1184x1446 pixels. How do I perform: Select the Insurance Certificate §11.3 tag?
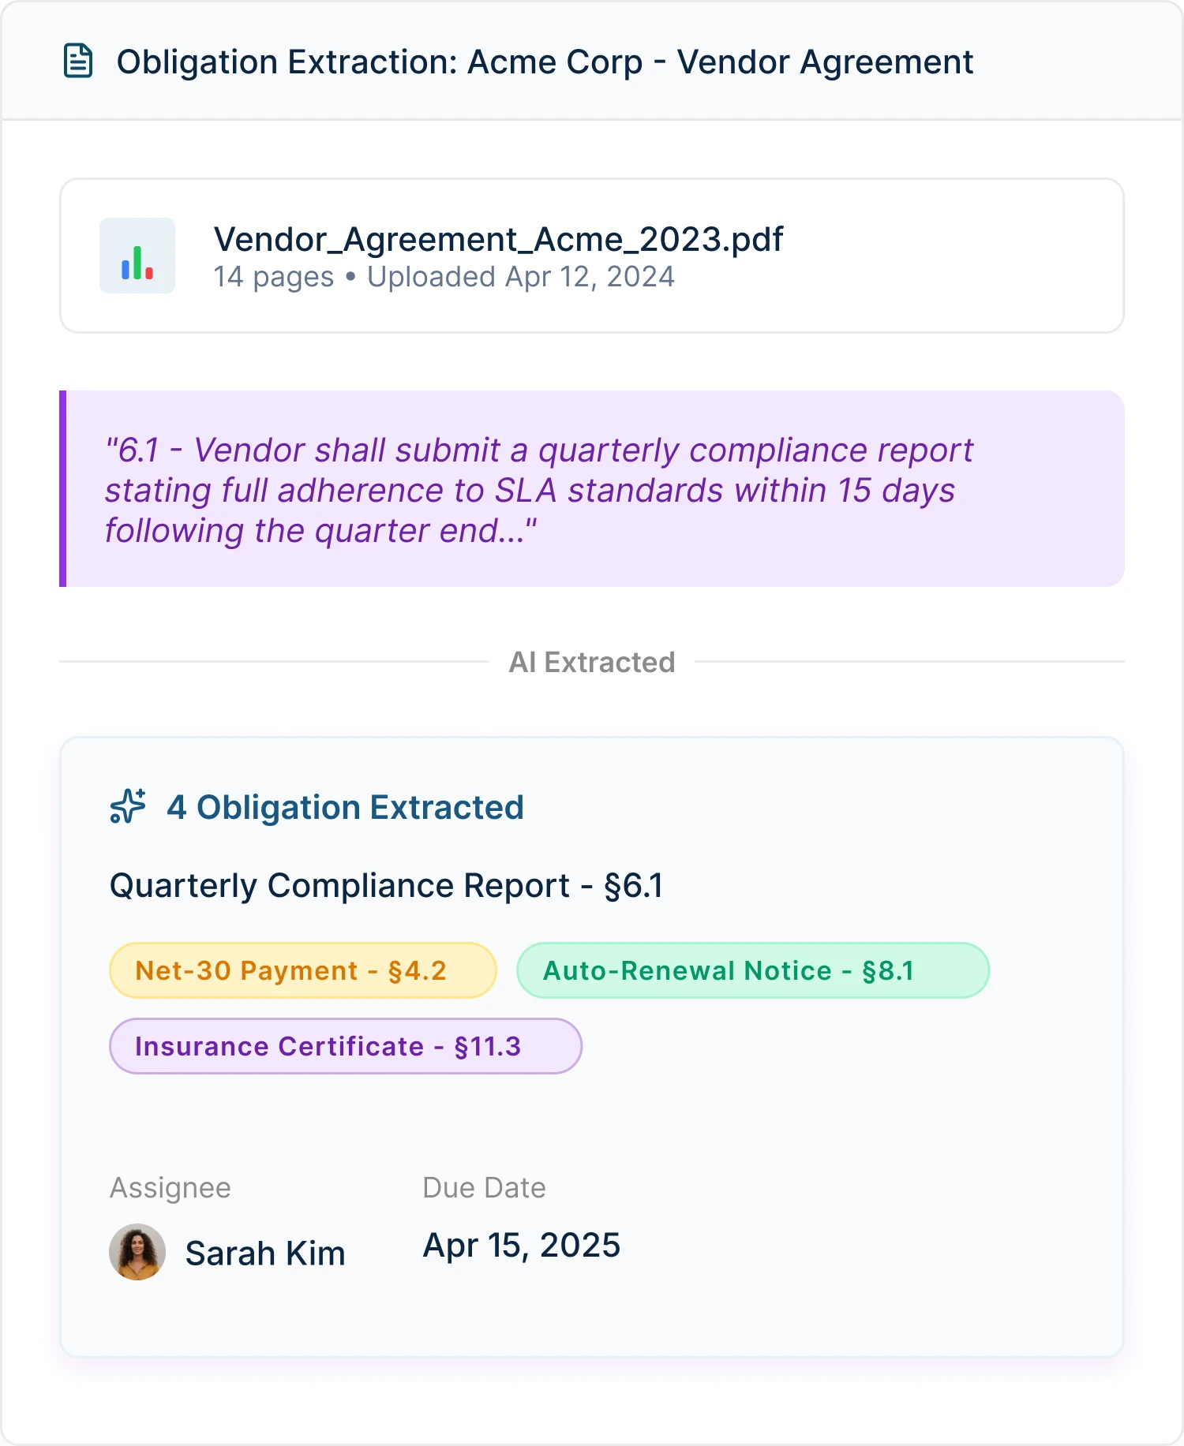pos(344,1046)
